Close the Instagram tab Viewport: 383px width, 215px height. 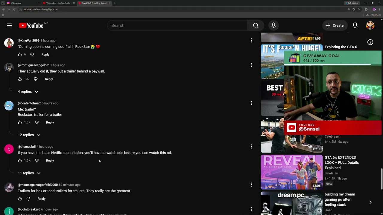pyautogui.click(x=38, y=3)
